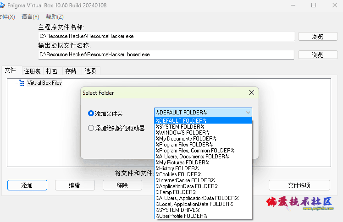Viewport: 343px width, 222px height.
Task: Pick %Program Files FOLDER% option
Action: point(203,145)
